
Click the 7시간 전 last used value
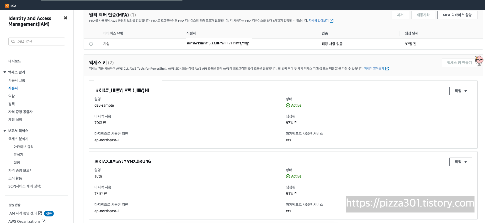[x=101, y=194]
